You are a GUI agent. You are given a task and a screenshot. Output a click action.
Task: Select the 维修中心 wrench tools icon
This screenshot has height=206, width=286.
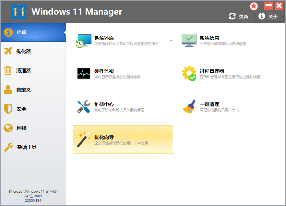(83, 106)
